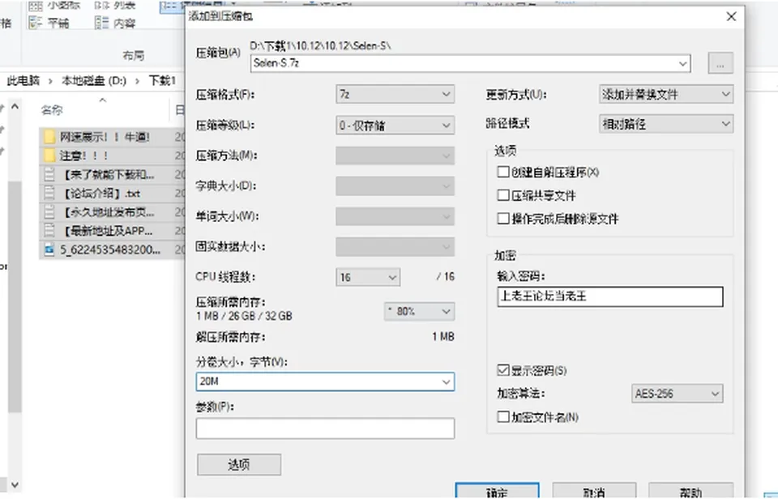Sort files by the 名称 column header
The width and height of the screenshot is (778, 499).
[x=52, y=110]
